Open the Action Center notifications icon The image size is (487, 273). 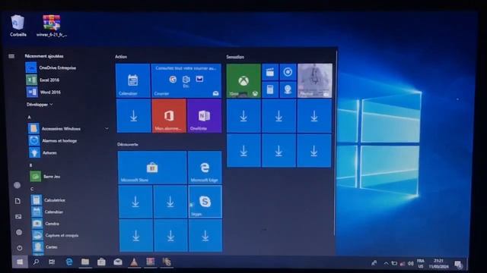[x=458, y=264]
